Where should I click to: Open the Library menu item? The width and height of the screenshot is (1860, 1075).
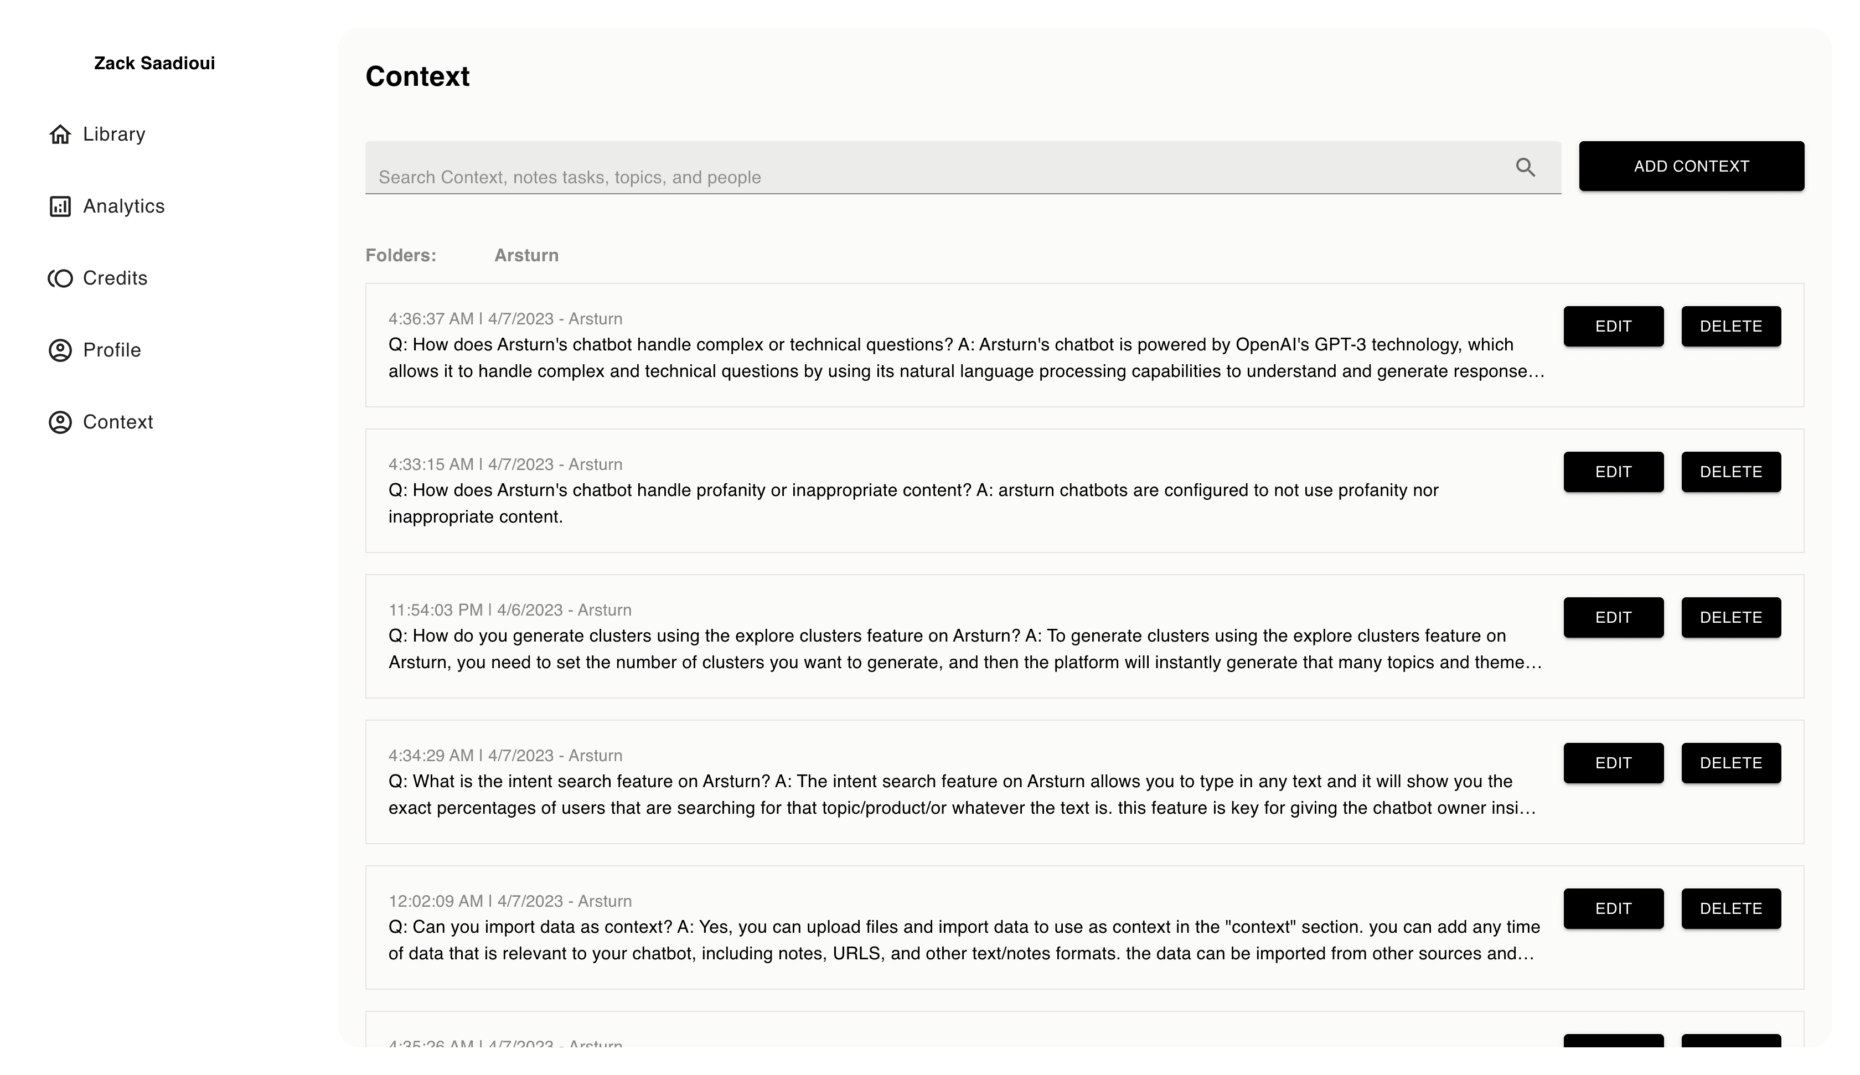pos(113,135)
